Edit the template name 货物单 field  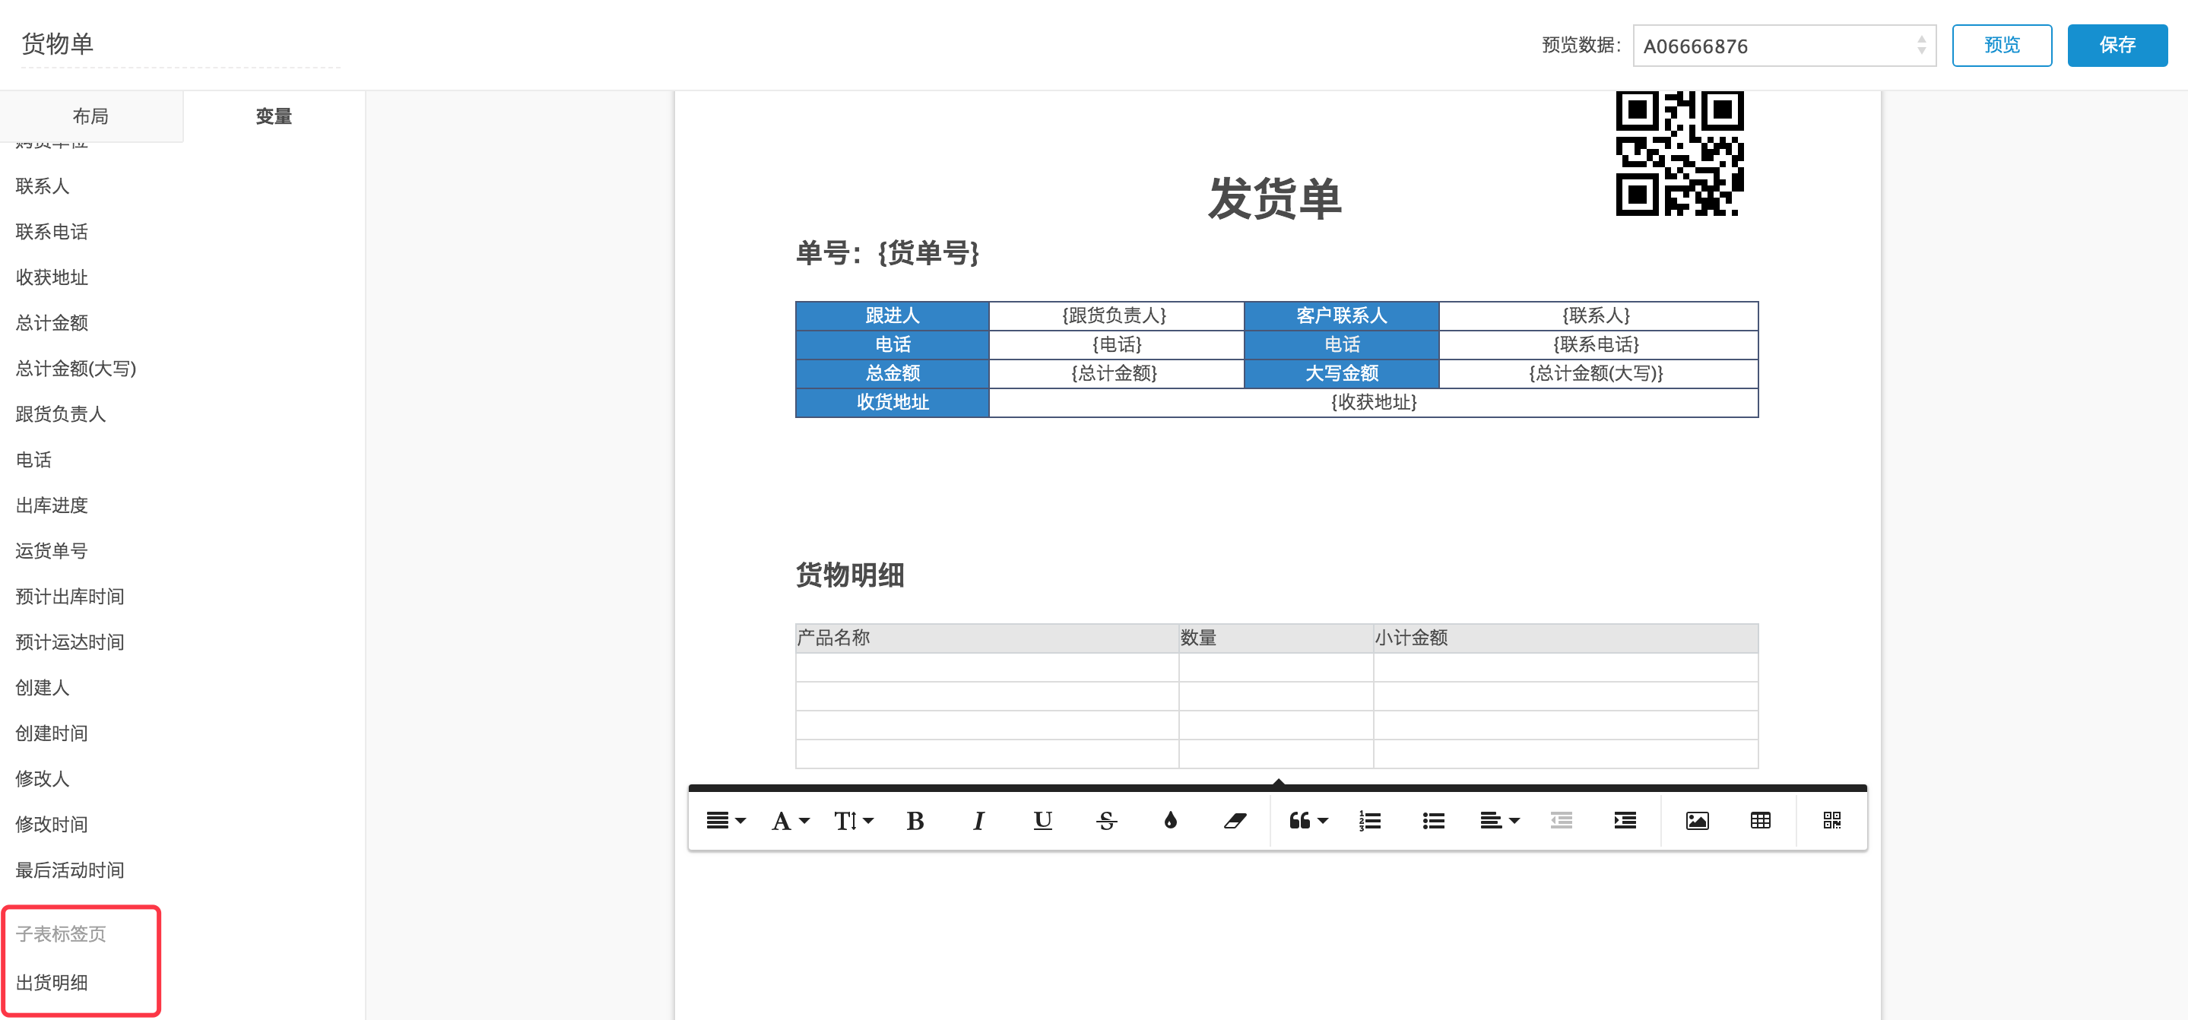[180, 44]
